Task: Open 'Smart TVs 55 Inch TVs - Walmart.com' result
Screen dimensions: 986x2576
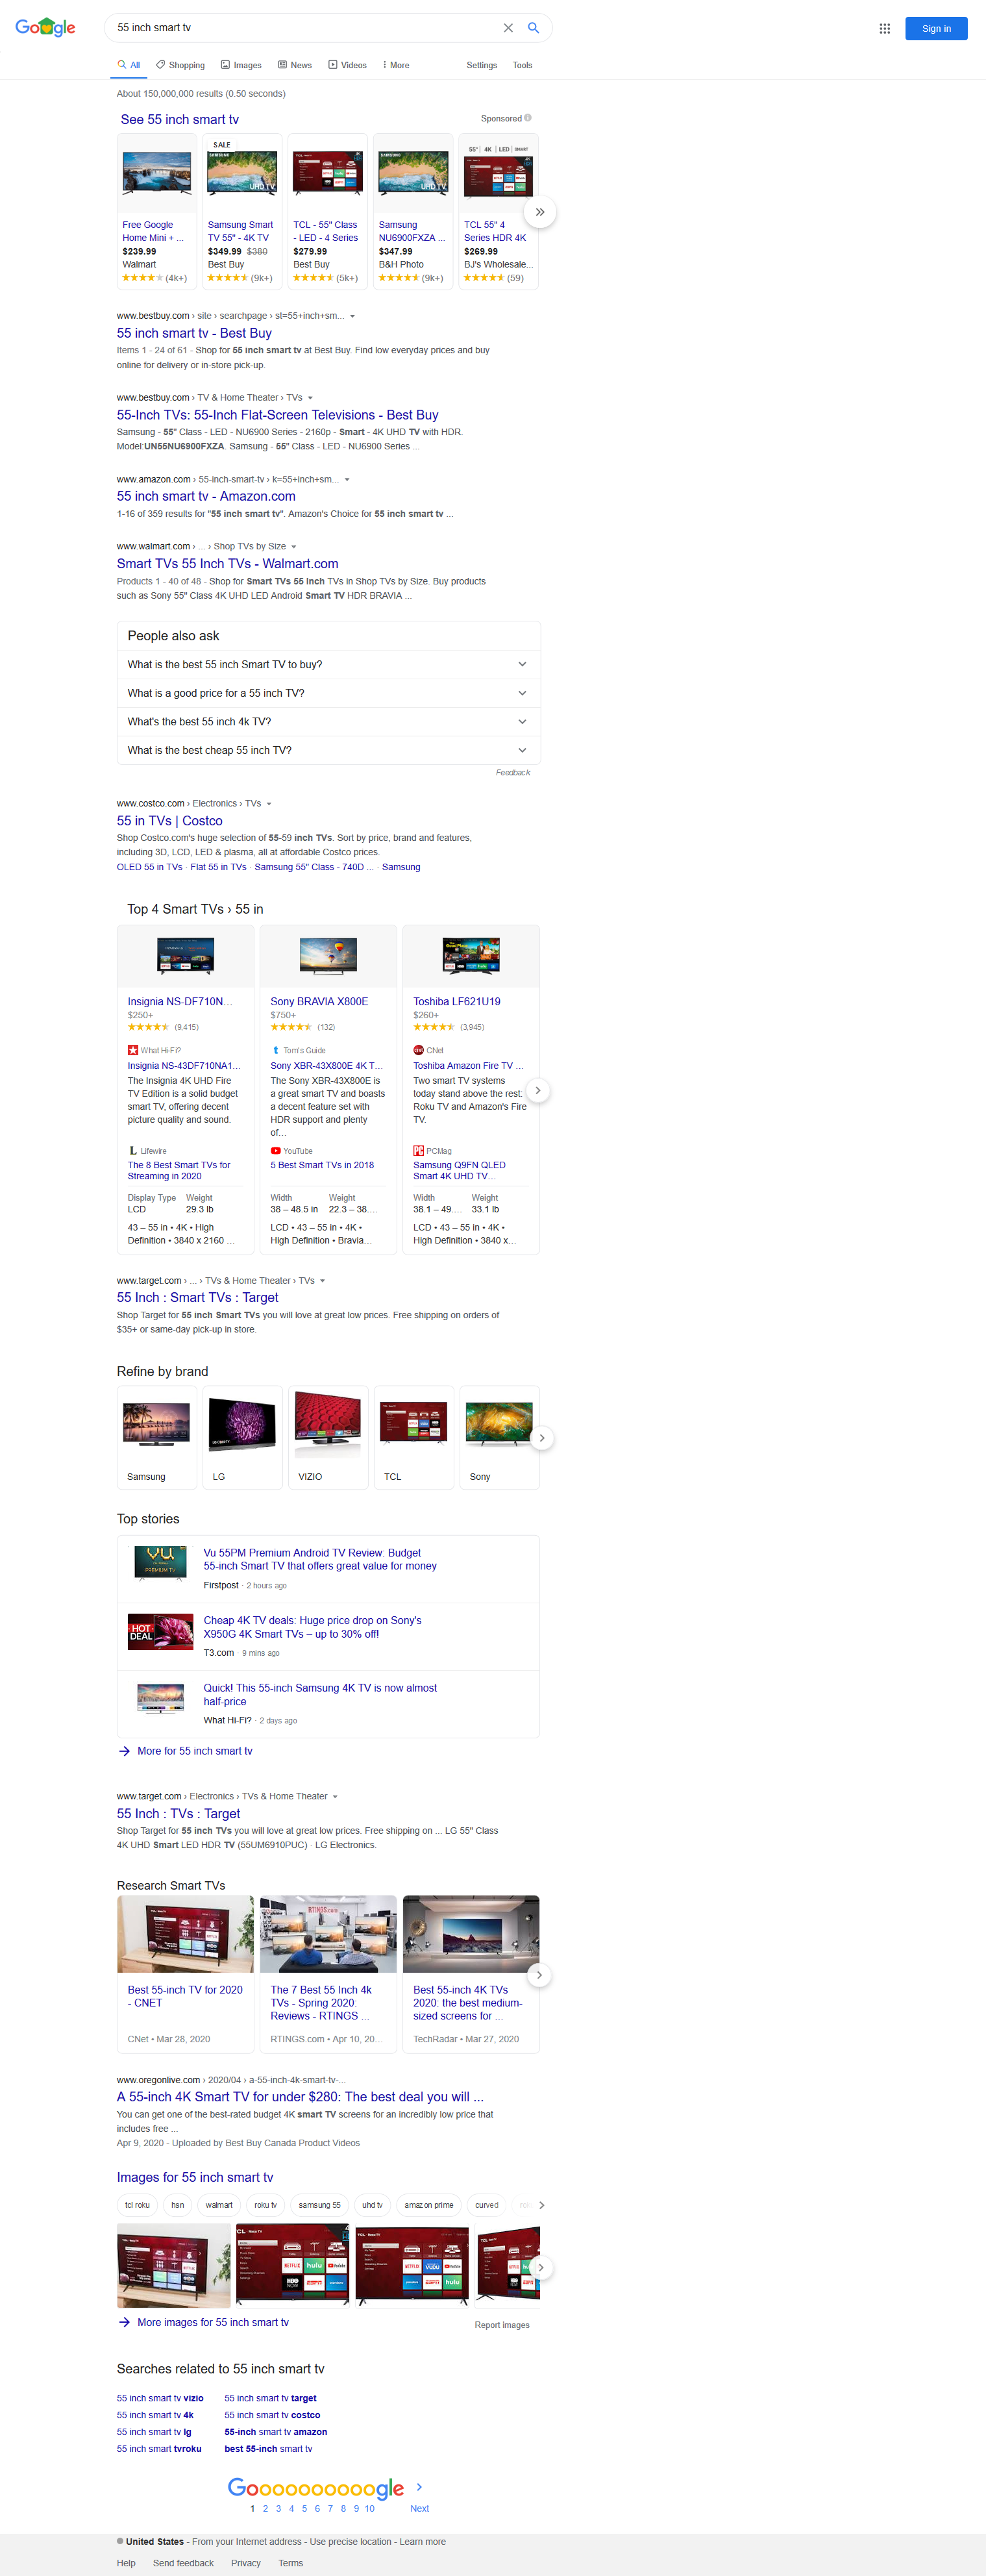Action: point(227,564)
